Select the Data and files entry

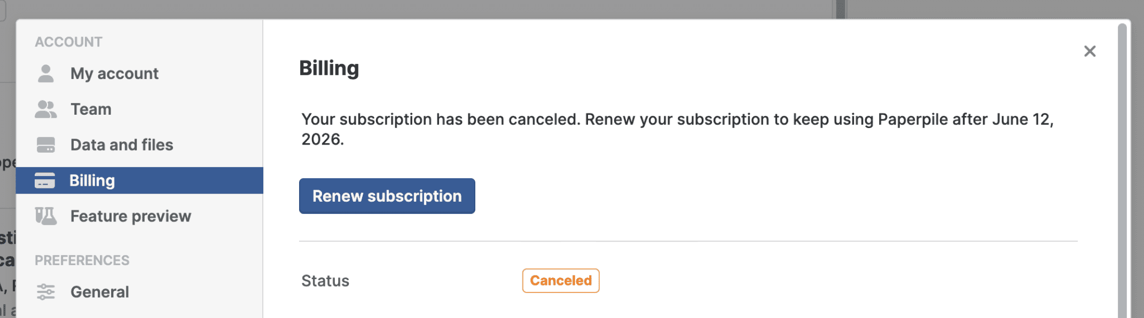[122, 145]
